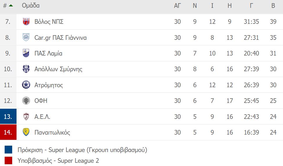Click the Ατρόμητος star logo
The width and height of the screenshot is (283, 166).
(x=26, y=85)
